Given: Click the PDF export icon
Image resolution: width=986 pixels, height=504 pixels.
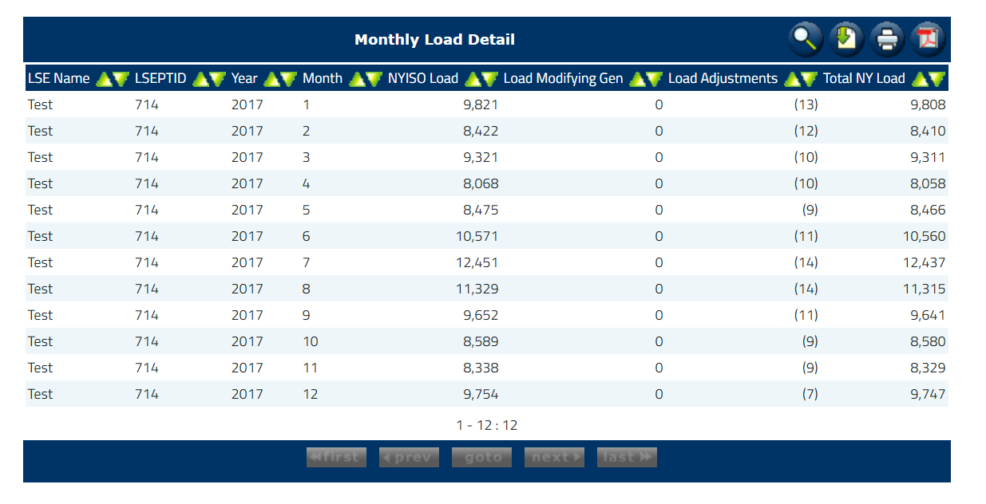Looking at the screenshot, I should pos(928,39).
